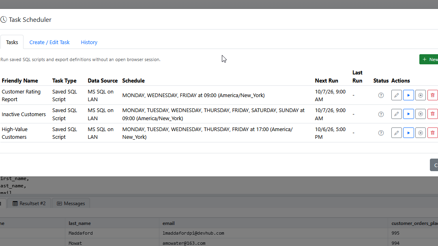Click the 10/6/26, 5:00 PM next run
The height and width of the screenshot is (246, 438).
pyautogui.click(x=330, y=133)
